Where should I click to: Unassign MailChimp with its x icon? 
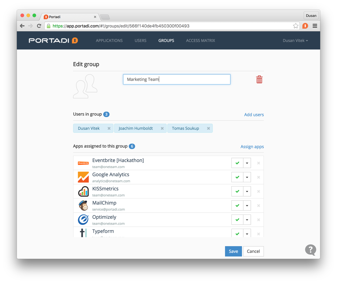tap(259, 206)
